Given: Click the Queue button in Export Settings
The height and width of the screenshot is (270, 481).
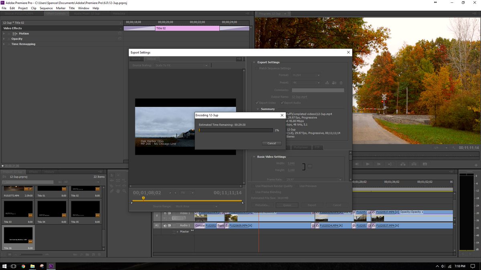Looking at the screenshot, I should pyautogui.click(x=287, y=205).
